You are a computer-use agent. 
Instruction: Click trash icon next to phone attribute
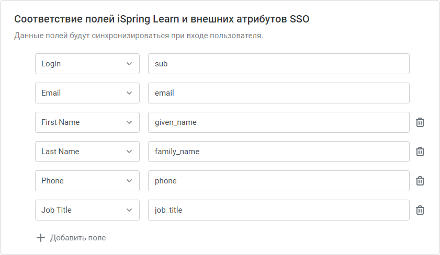[x=420, y=181]
